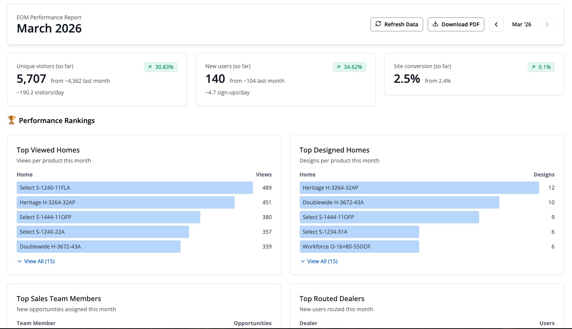This screenshot has width=572, height=329.
Task: Click the download icon in Download PDF
Action: point(435,24)
